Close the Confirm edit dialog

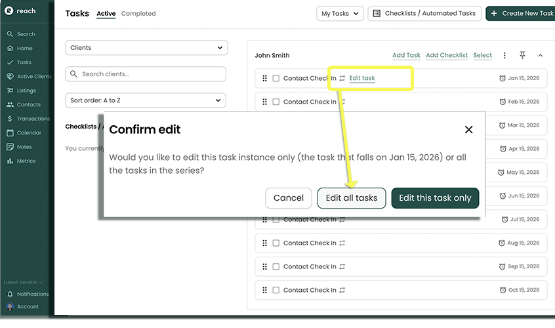468,130
